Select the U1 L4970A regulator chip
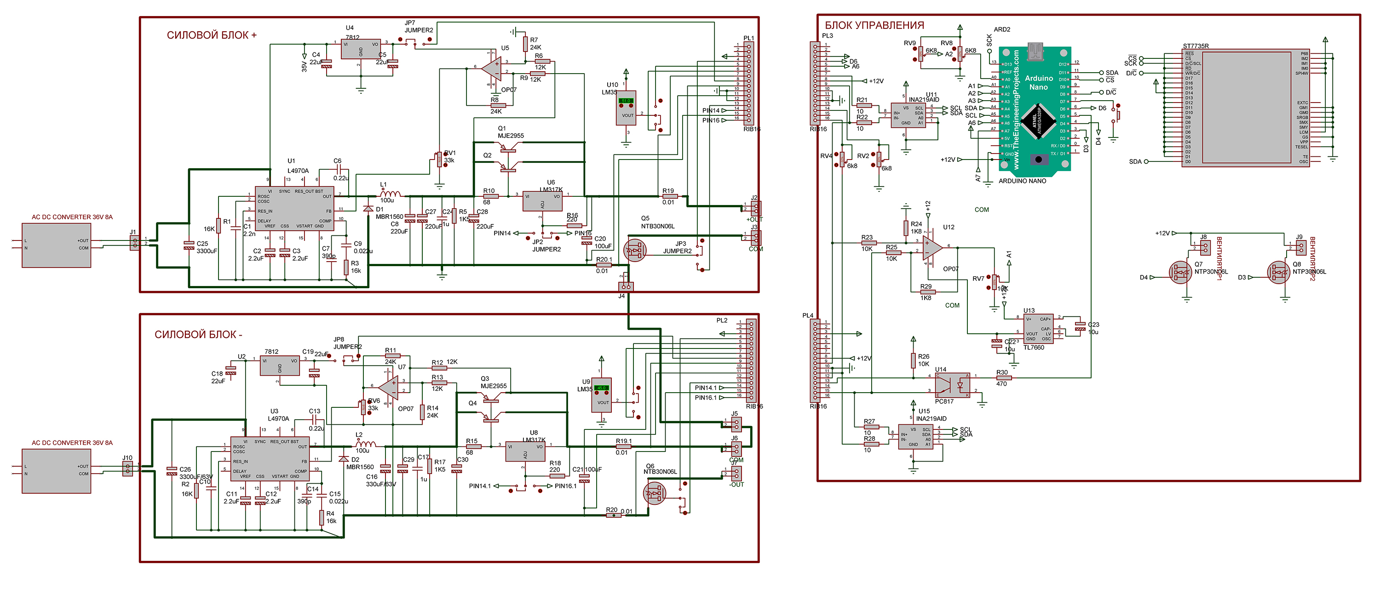The image size is (1380, 594). coord(294,209)
